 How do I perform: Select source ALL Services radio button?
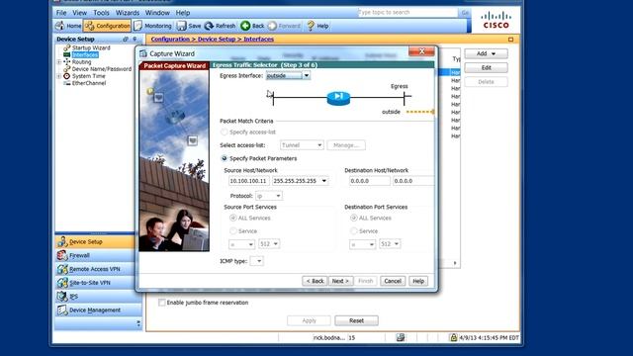pyautogui.click(x=233, y=218)
